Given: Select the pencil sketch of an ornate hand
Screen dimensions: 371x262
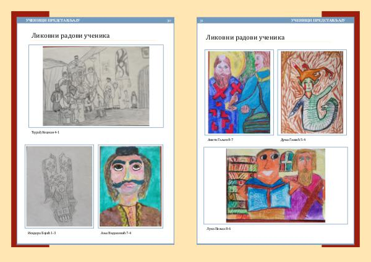Looking at the screenshot, I should pos(59,186).
